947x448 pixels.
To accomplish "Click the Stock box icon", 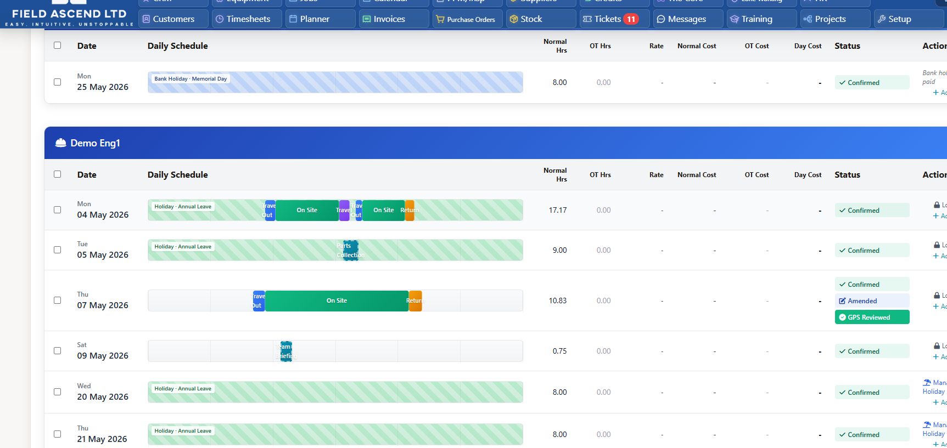I will click(514, 19).
